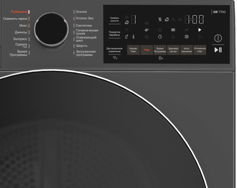Select the Синтетика program label
The image size is (237, 188).
click(x=84, y=26)
